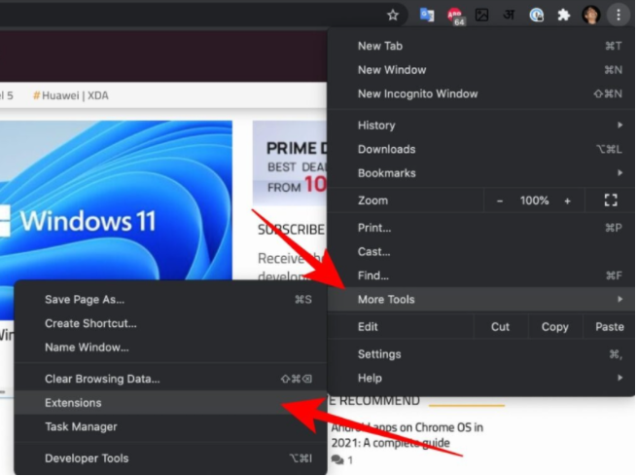Screen dimensions: 636x476
Task: Decrease zoom with the minus button
Action: 500,201
